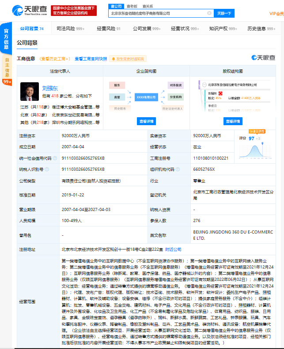The width and height of the screenshot is (284, 349).
Task: Switch to the 查老板 search tab
Action: (x=132, y=6)
